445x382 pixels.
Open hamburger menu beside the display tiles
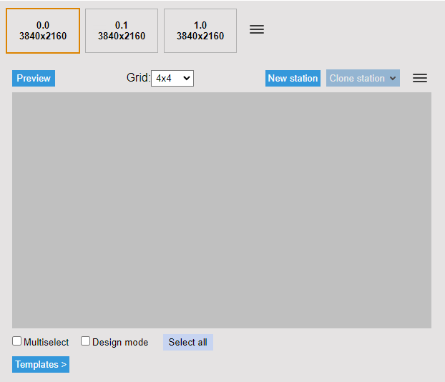[x=257, y=29]
